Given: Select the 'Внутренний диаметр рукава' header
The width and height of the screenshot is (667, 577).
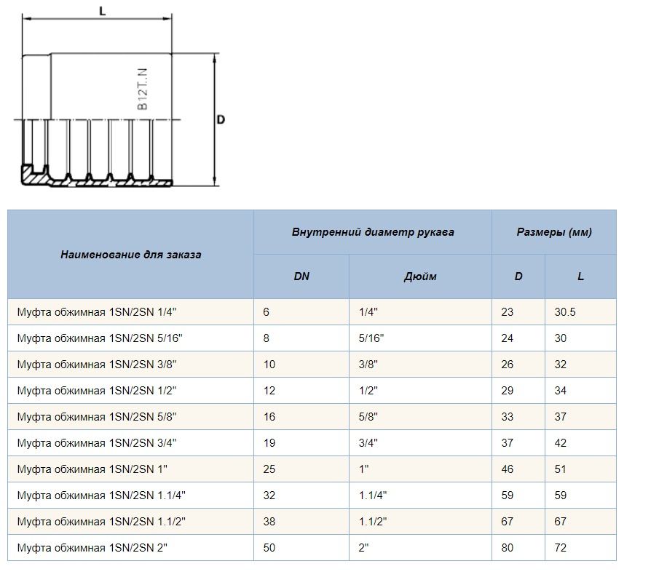Looking at the screenshot, I should point(373,232).
